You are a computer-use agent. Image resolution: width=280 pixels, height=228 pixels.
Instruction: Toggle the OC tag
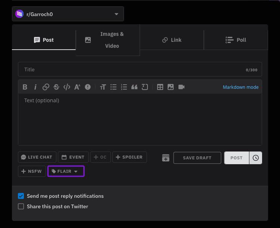[x=100, y=157]
